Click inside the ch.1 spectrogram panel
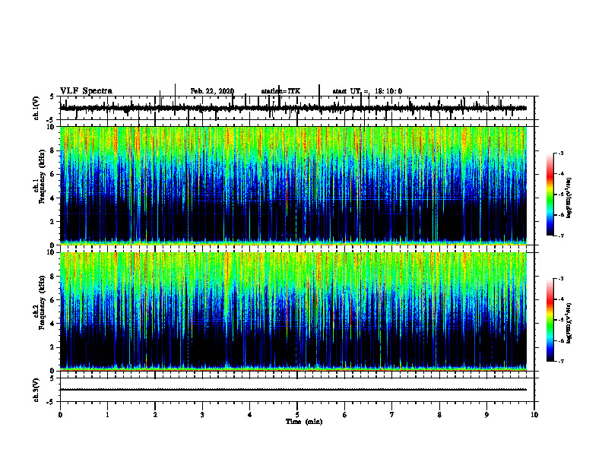Screen dimensions: 602x465 click(x=293, y=185)
